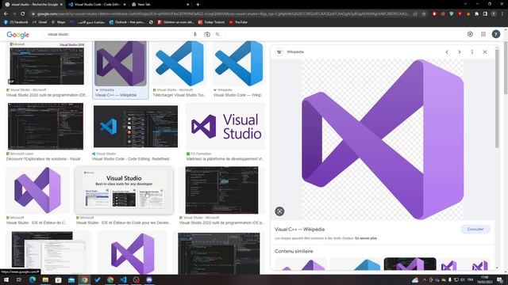Viewport: 508px width, 285px height.
Task: Open the tab search chevron
Action: coord(465,4)
